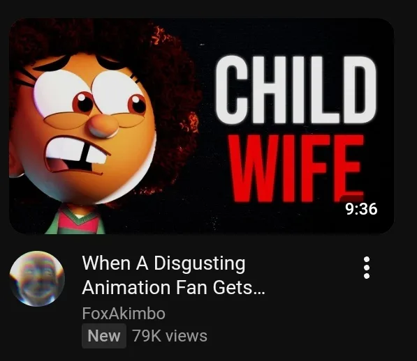Visit the FoxAkimbo channel name link
This screenshot has width=417, height=361.
click(x=124, y=314)
